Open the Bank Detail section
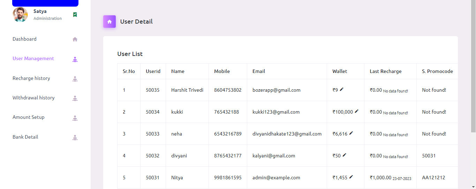The image size is (476, 189). (25, 137)
